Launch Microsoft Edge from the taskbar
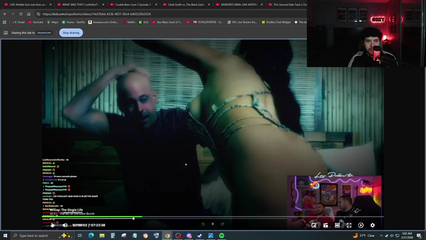426x240 pixels. tap(91, 236)
